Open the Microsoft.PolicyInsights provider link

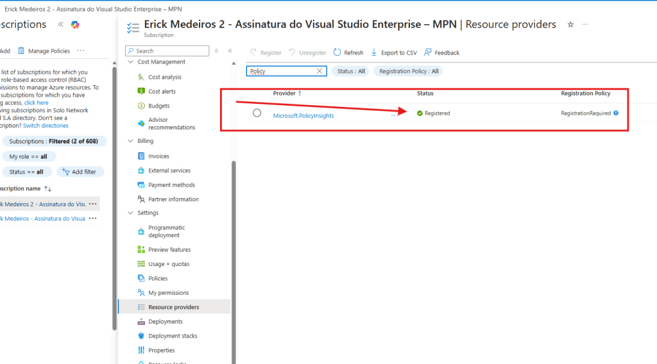pos(303,115)
